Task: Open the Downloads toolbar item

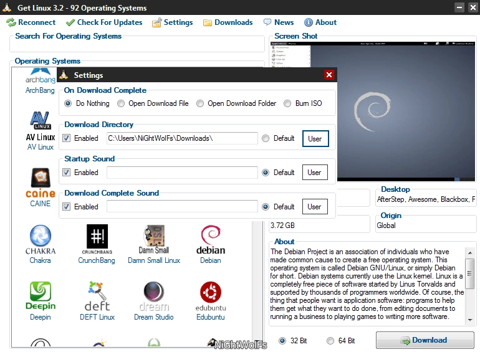Action: tap(228, 22)
